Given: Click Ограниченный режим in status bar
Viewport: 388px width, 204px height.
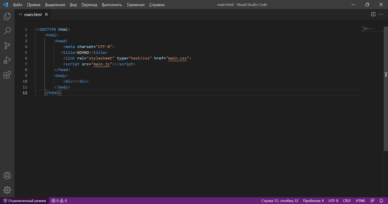Looking at the screenshot, I should pyautogui.click(x=24, y=201).
